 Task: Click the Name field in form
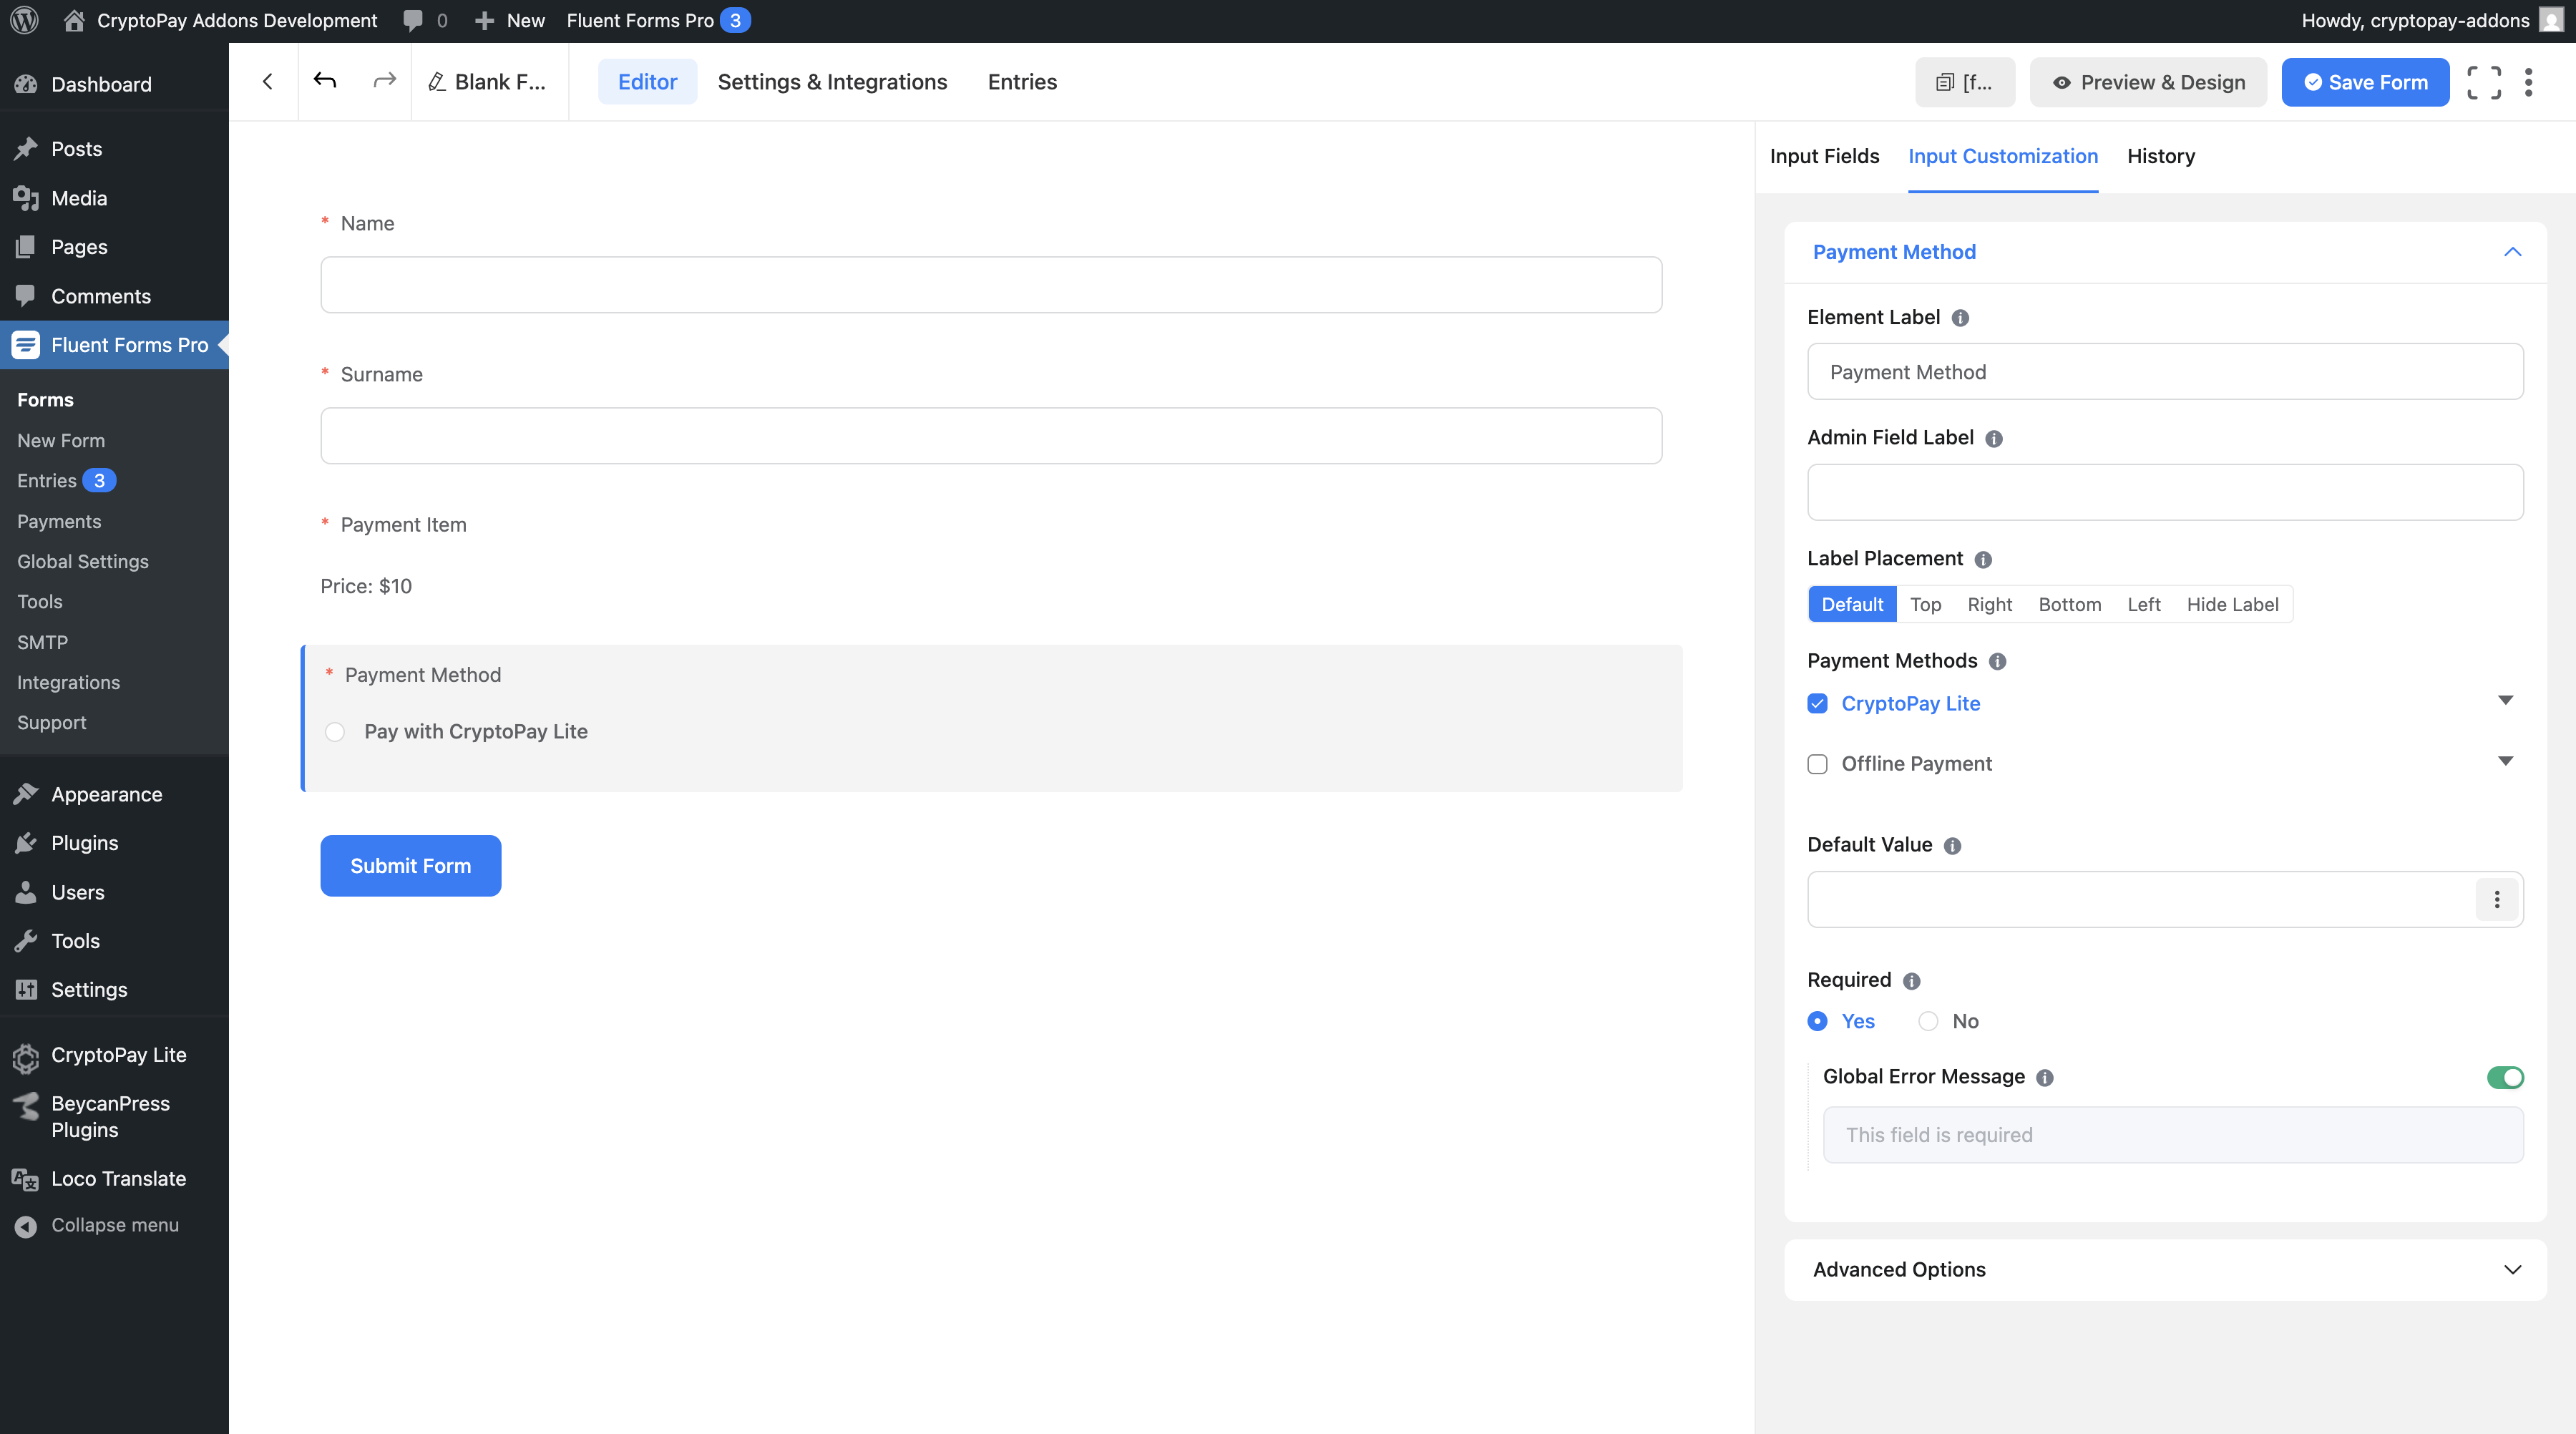pos(991,285)
